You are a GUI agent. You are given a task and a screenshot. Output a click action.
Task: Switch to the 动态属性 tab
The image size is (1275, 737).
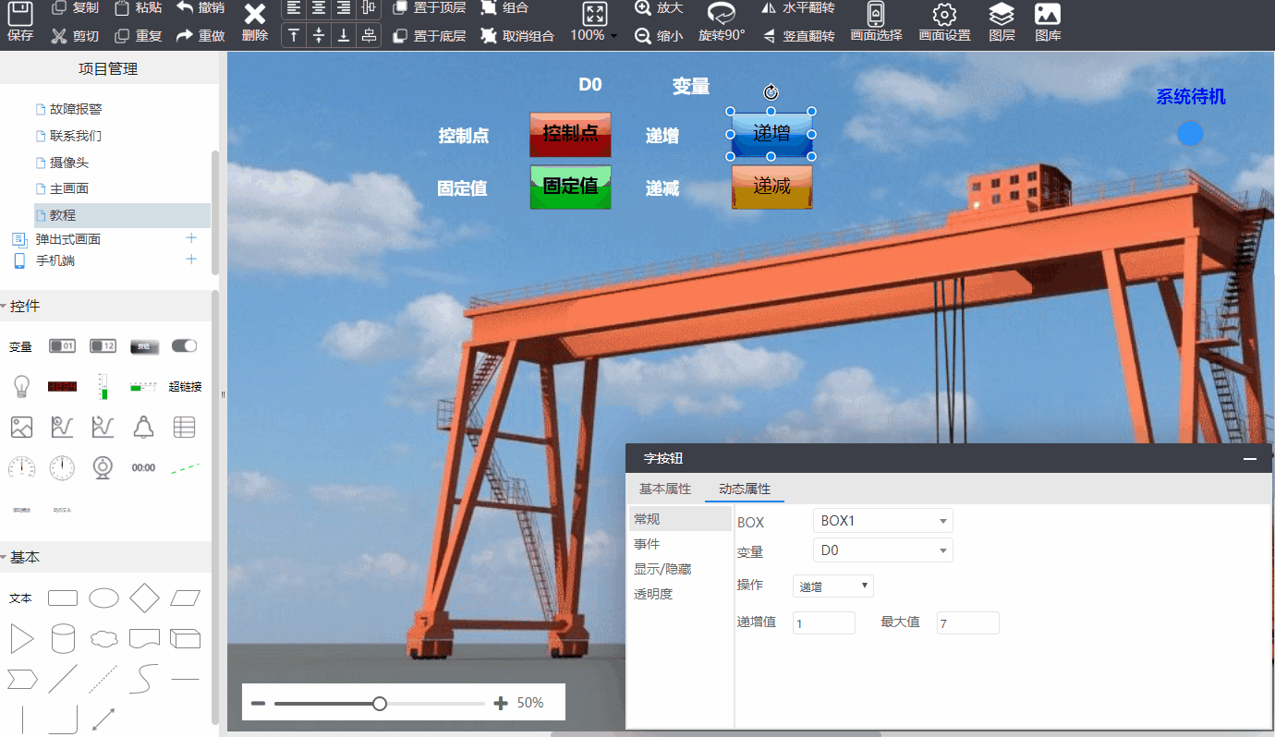coord(745,489)
